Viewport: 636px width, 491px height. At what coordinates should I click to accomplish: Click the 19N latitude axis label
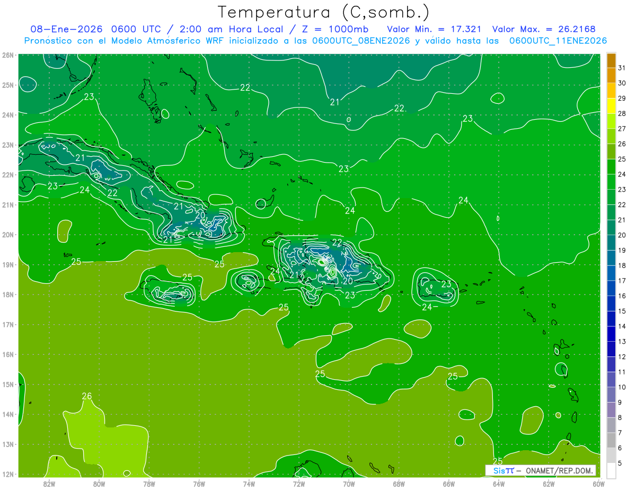[x=8, y=265]
